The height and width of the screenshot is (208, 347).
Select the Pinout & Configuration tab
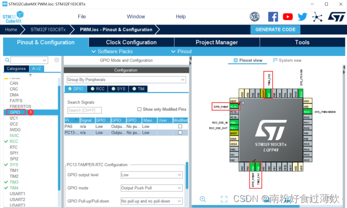tap(46, 42)
